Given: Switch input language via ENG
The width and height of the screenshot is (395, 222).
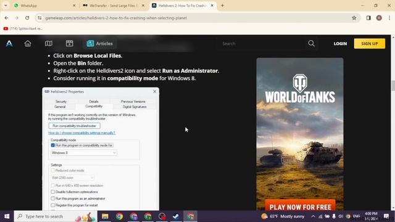Looking at the screenshot, I should point(357,216).
